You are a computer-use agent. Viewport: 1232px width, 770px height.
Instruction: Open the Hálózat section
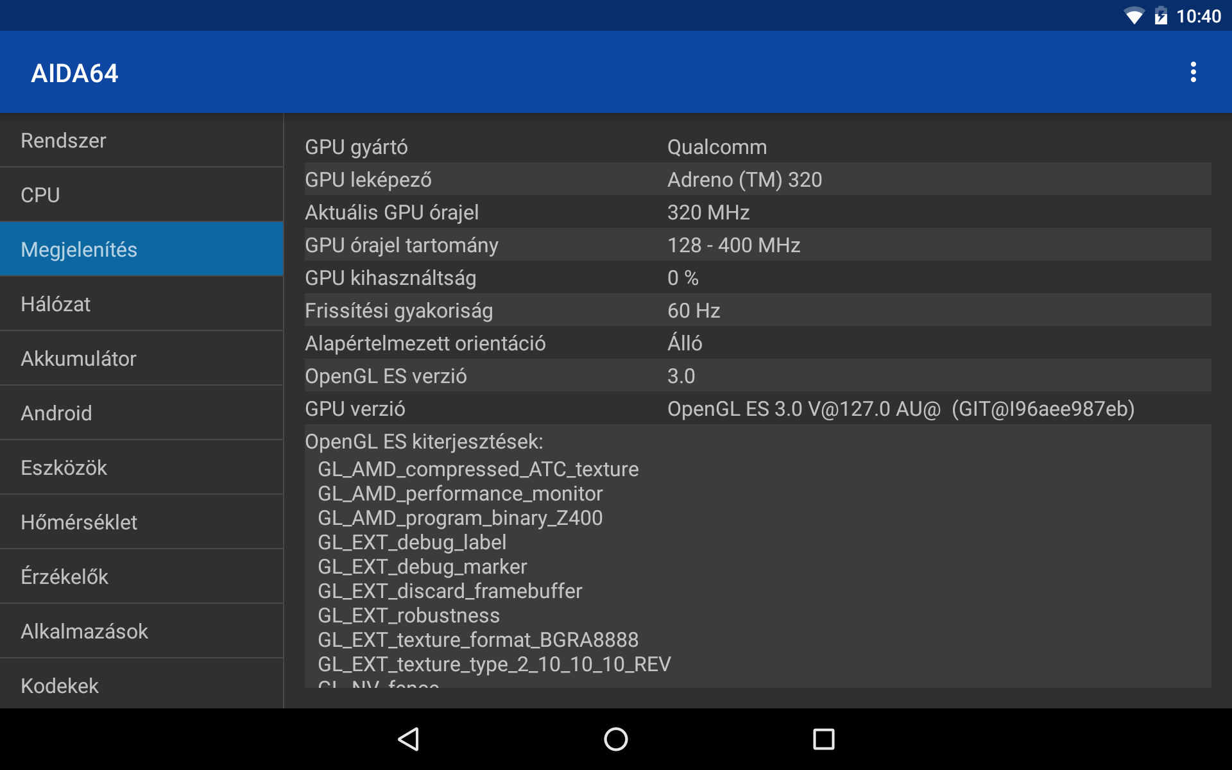point(142,304)
